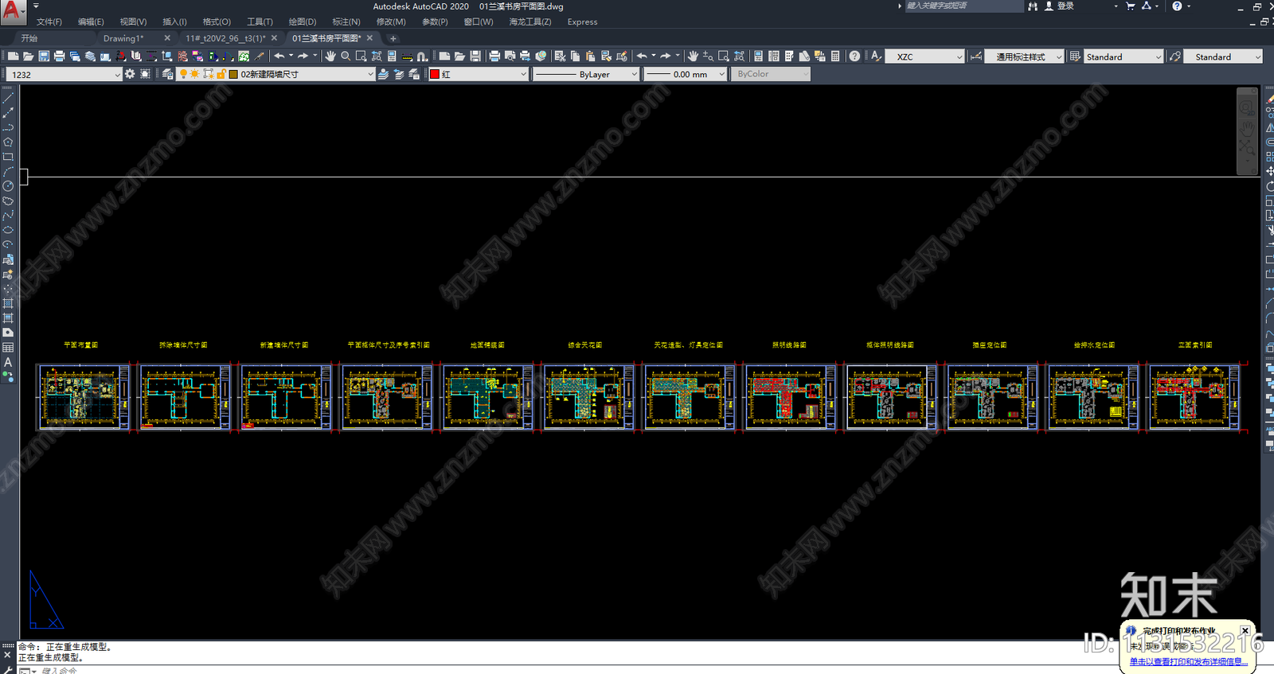Click the Redo arrow icon
Image resolution: width=1274 pixels, height=674 pixels.
point(303,56)
